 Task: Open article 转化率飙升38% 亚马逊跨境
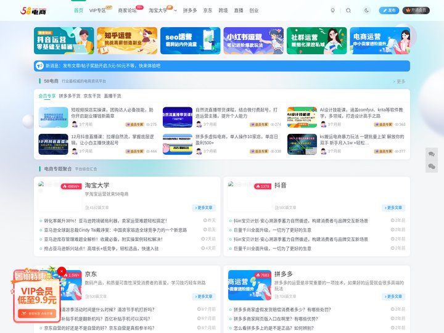coord(105,221)
